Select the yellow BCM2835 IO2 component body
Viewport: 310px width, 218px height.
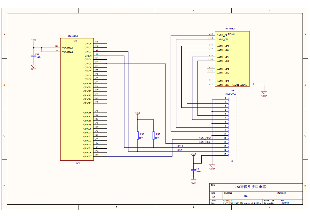point(77,99)
